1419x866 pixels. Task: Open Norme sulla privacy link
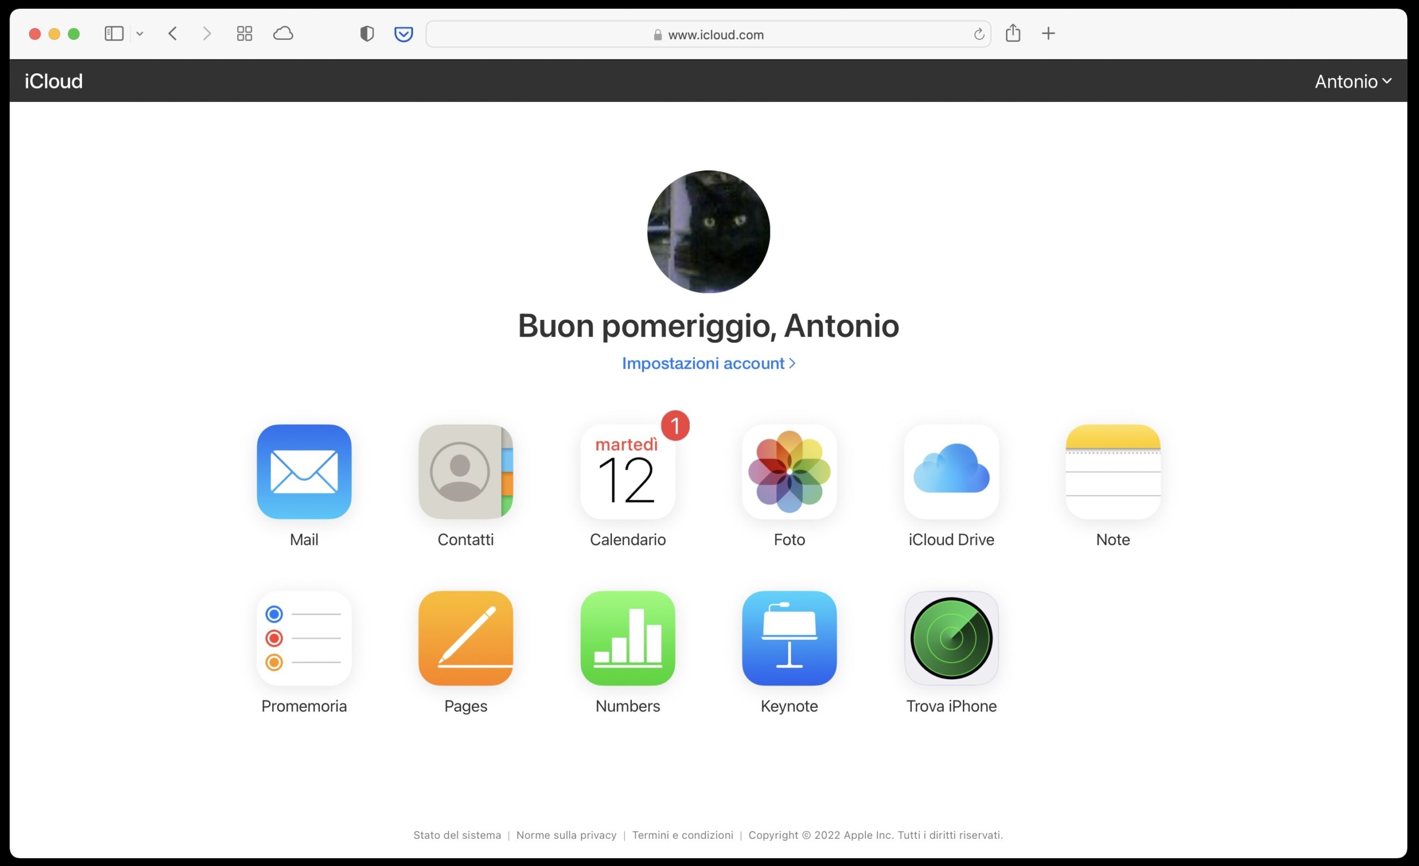point(565,835)
